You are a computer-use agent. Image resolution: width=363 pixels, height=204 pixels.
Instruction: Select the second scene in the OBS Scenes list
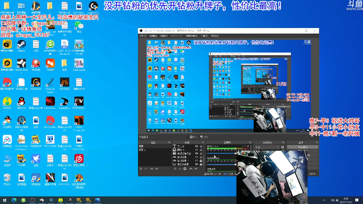155,150
